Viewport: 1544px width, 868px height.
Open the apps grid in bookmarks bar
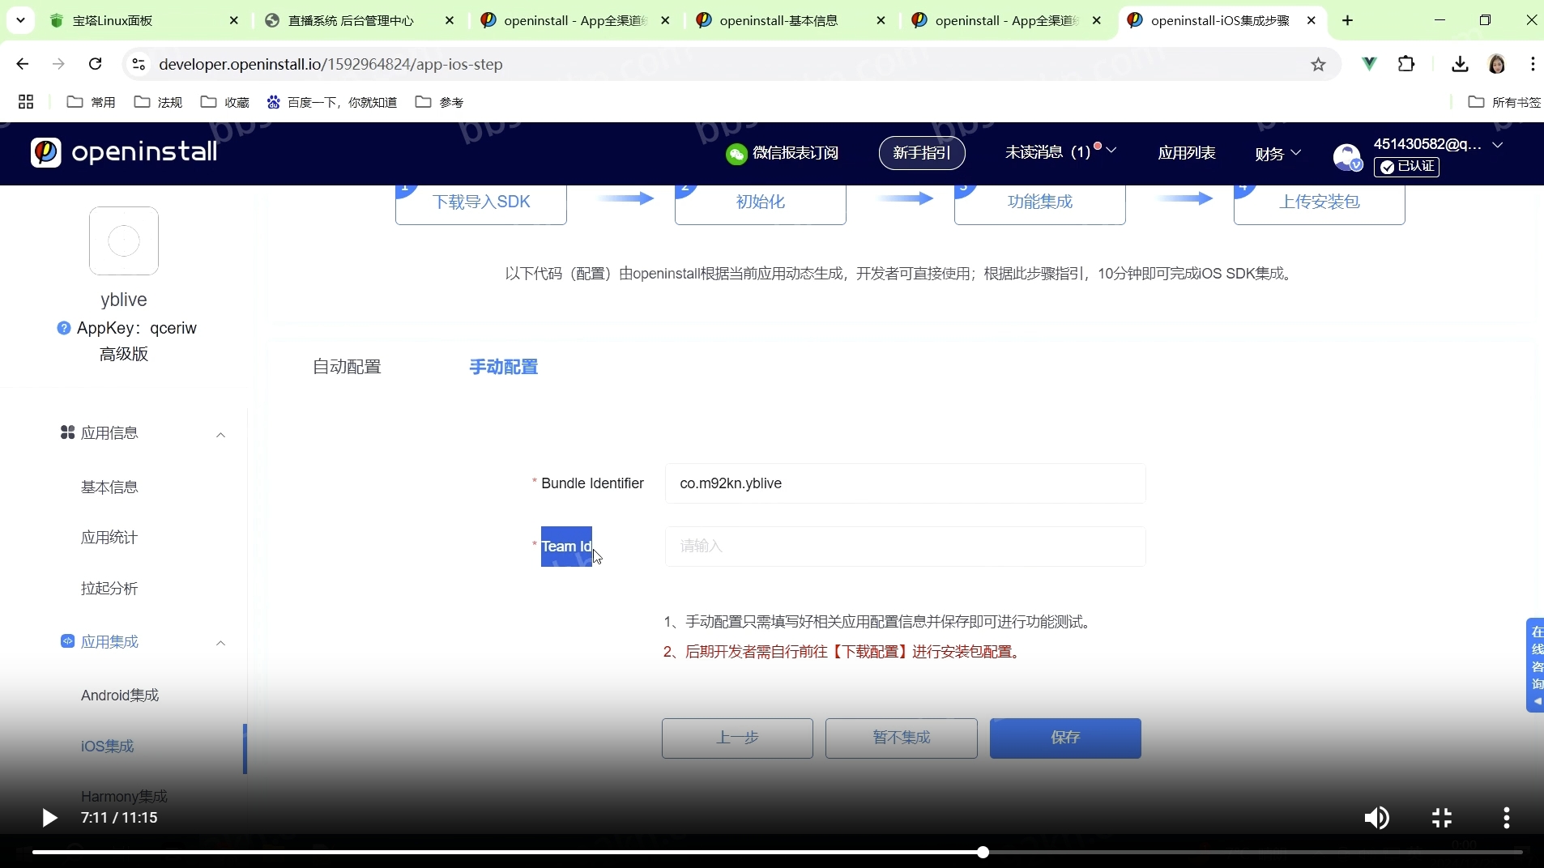coord(26,102)
